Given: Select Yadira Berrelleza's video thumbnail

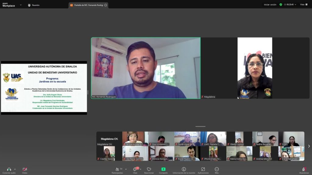Looking at the screenshot, I should pyautogui.click(x=265, y=139).
